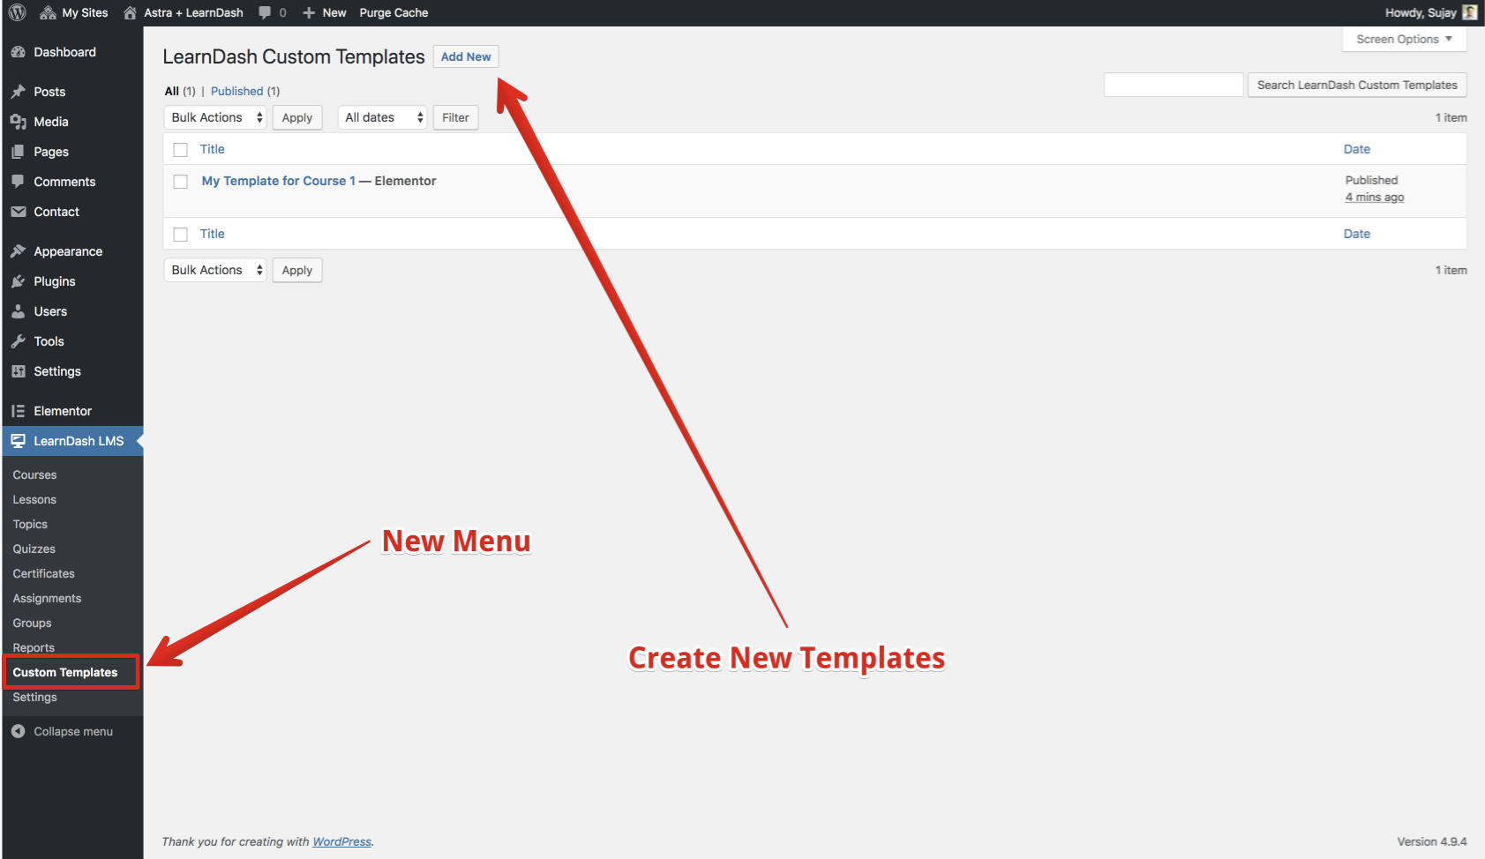
Task: Click the Purge Cache admin bar item
Action: tap(394, 12)
